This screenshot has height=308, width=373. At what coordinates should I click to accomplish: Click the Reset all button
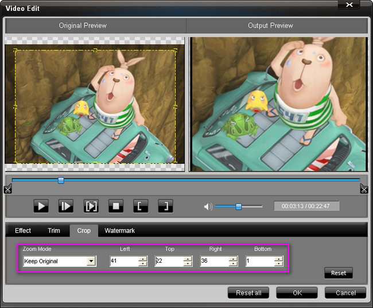(x=248, y=293)
